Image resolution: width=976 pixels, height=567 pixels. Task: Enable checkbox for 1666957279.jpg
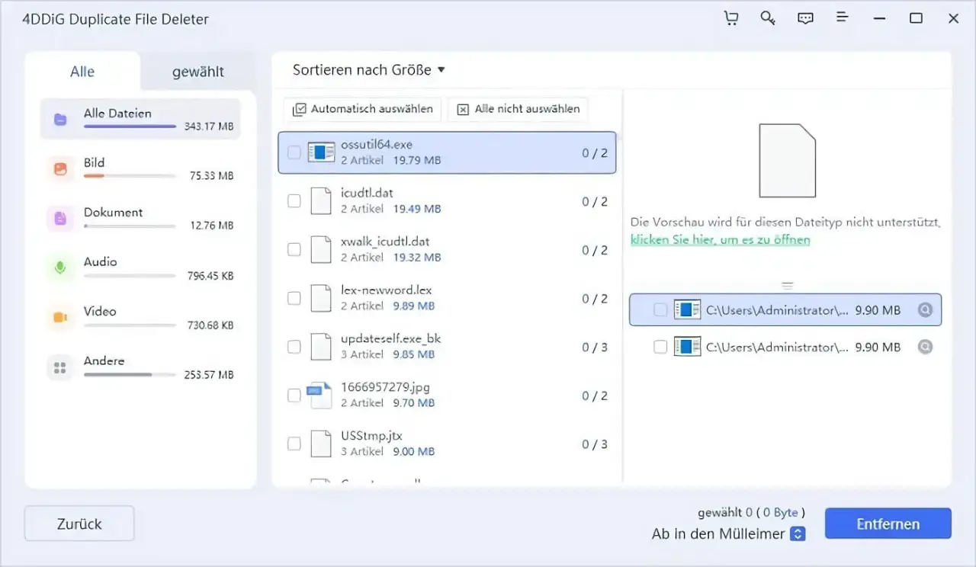(x=294, y=396)
